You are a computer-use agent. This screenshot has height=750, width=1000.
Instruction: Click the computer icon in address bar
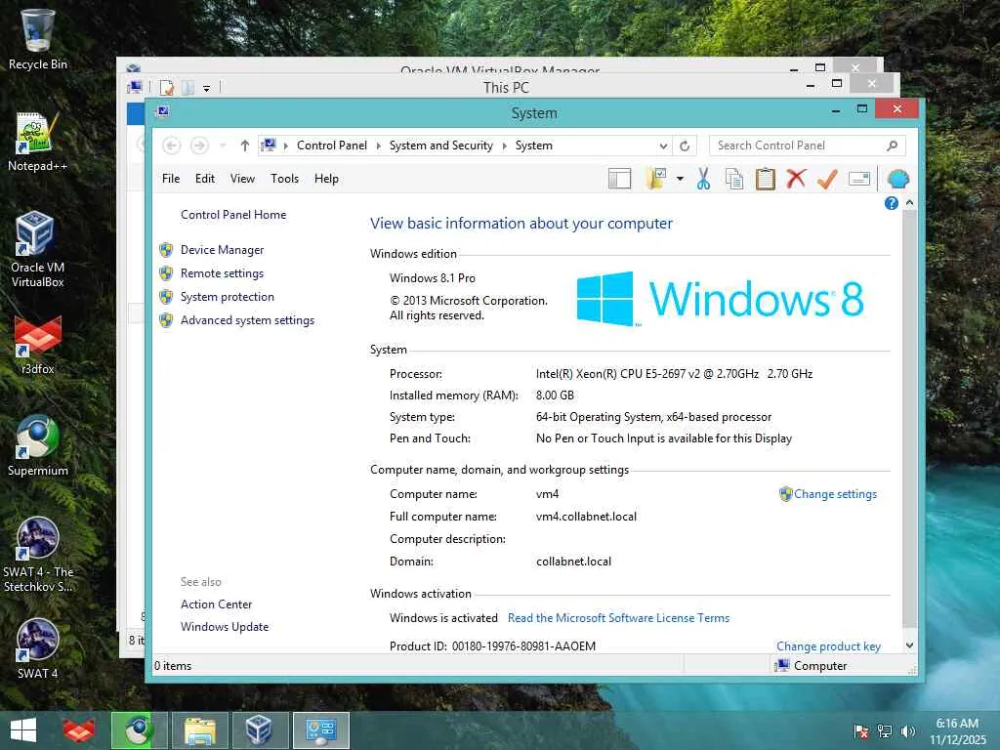pos(269,146)
